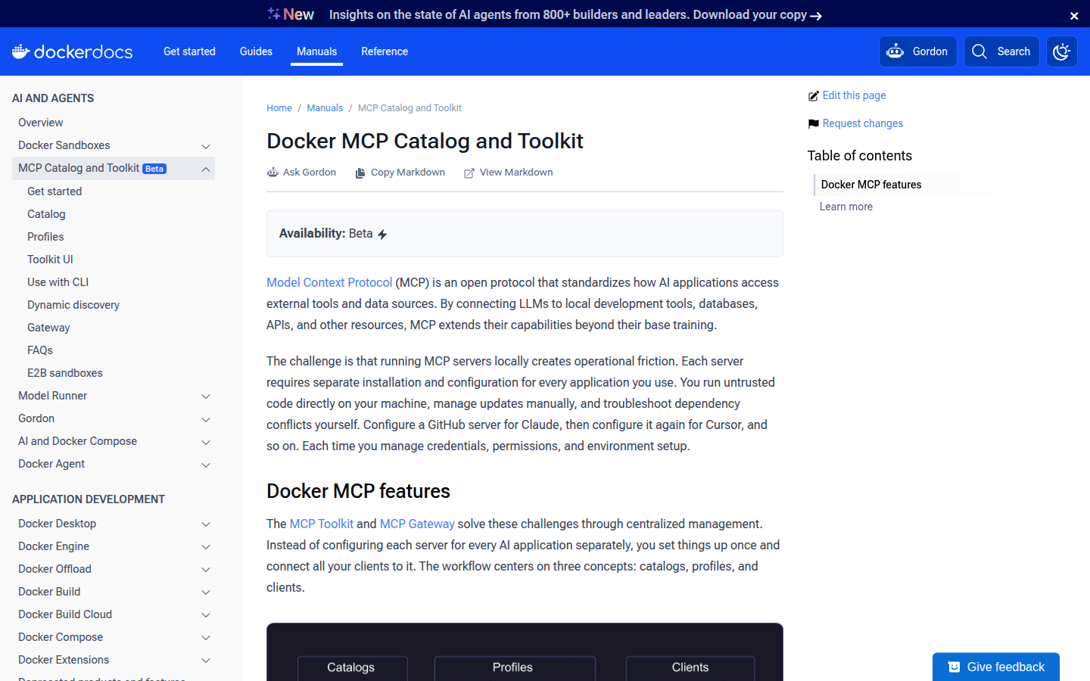Click the arrow icon after Download your copy
Image resolution: width=1090 pixels, height=681 pixels.
click(x=816, y=16)
